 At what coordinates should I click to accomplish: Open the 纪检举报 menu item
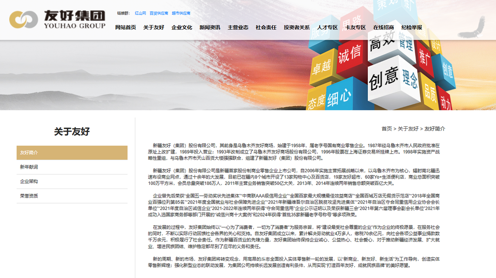tap(411, 28)
